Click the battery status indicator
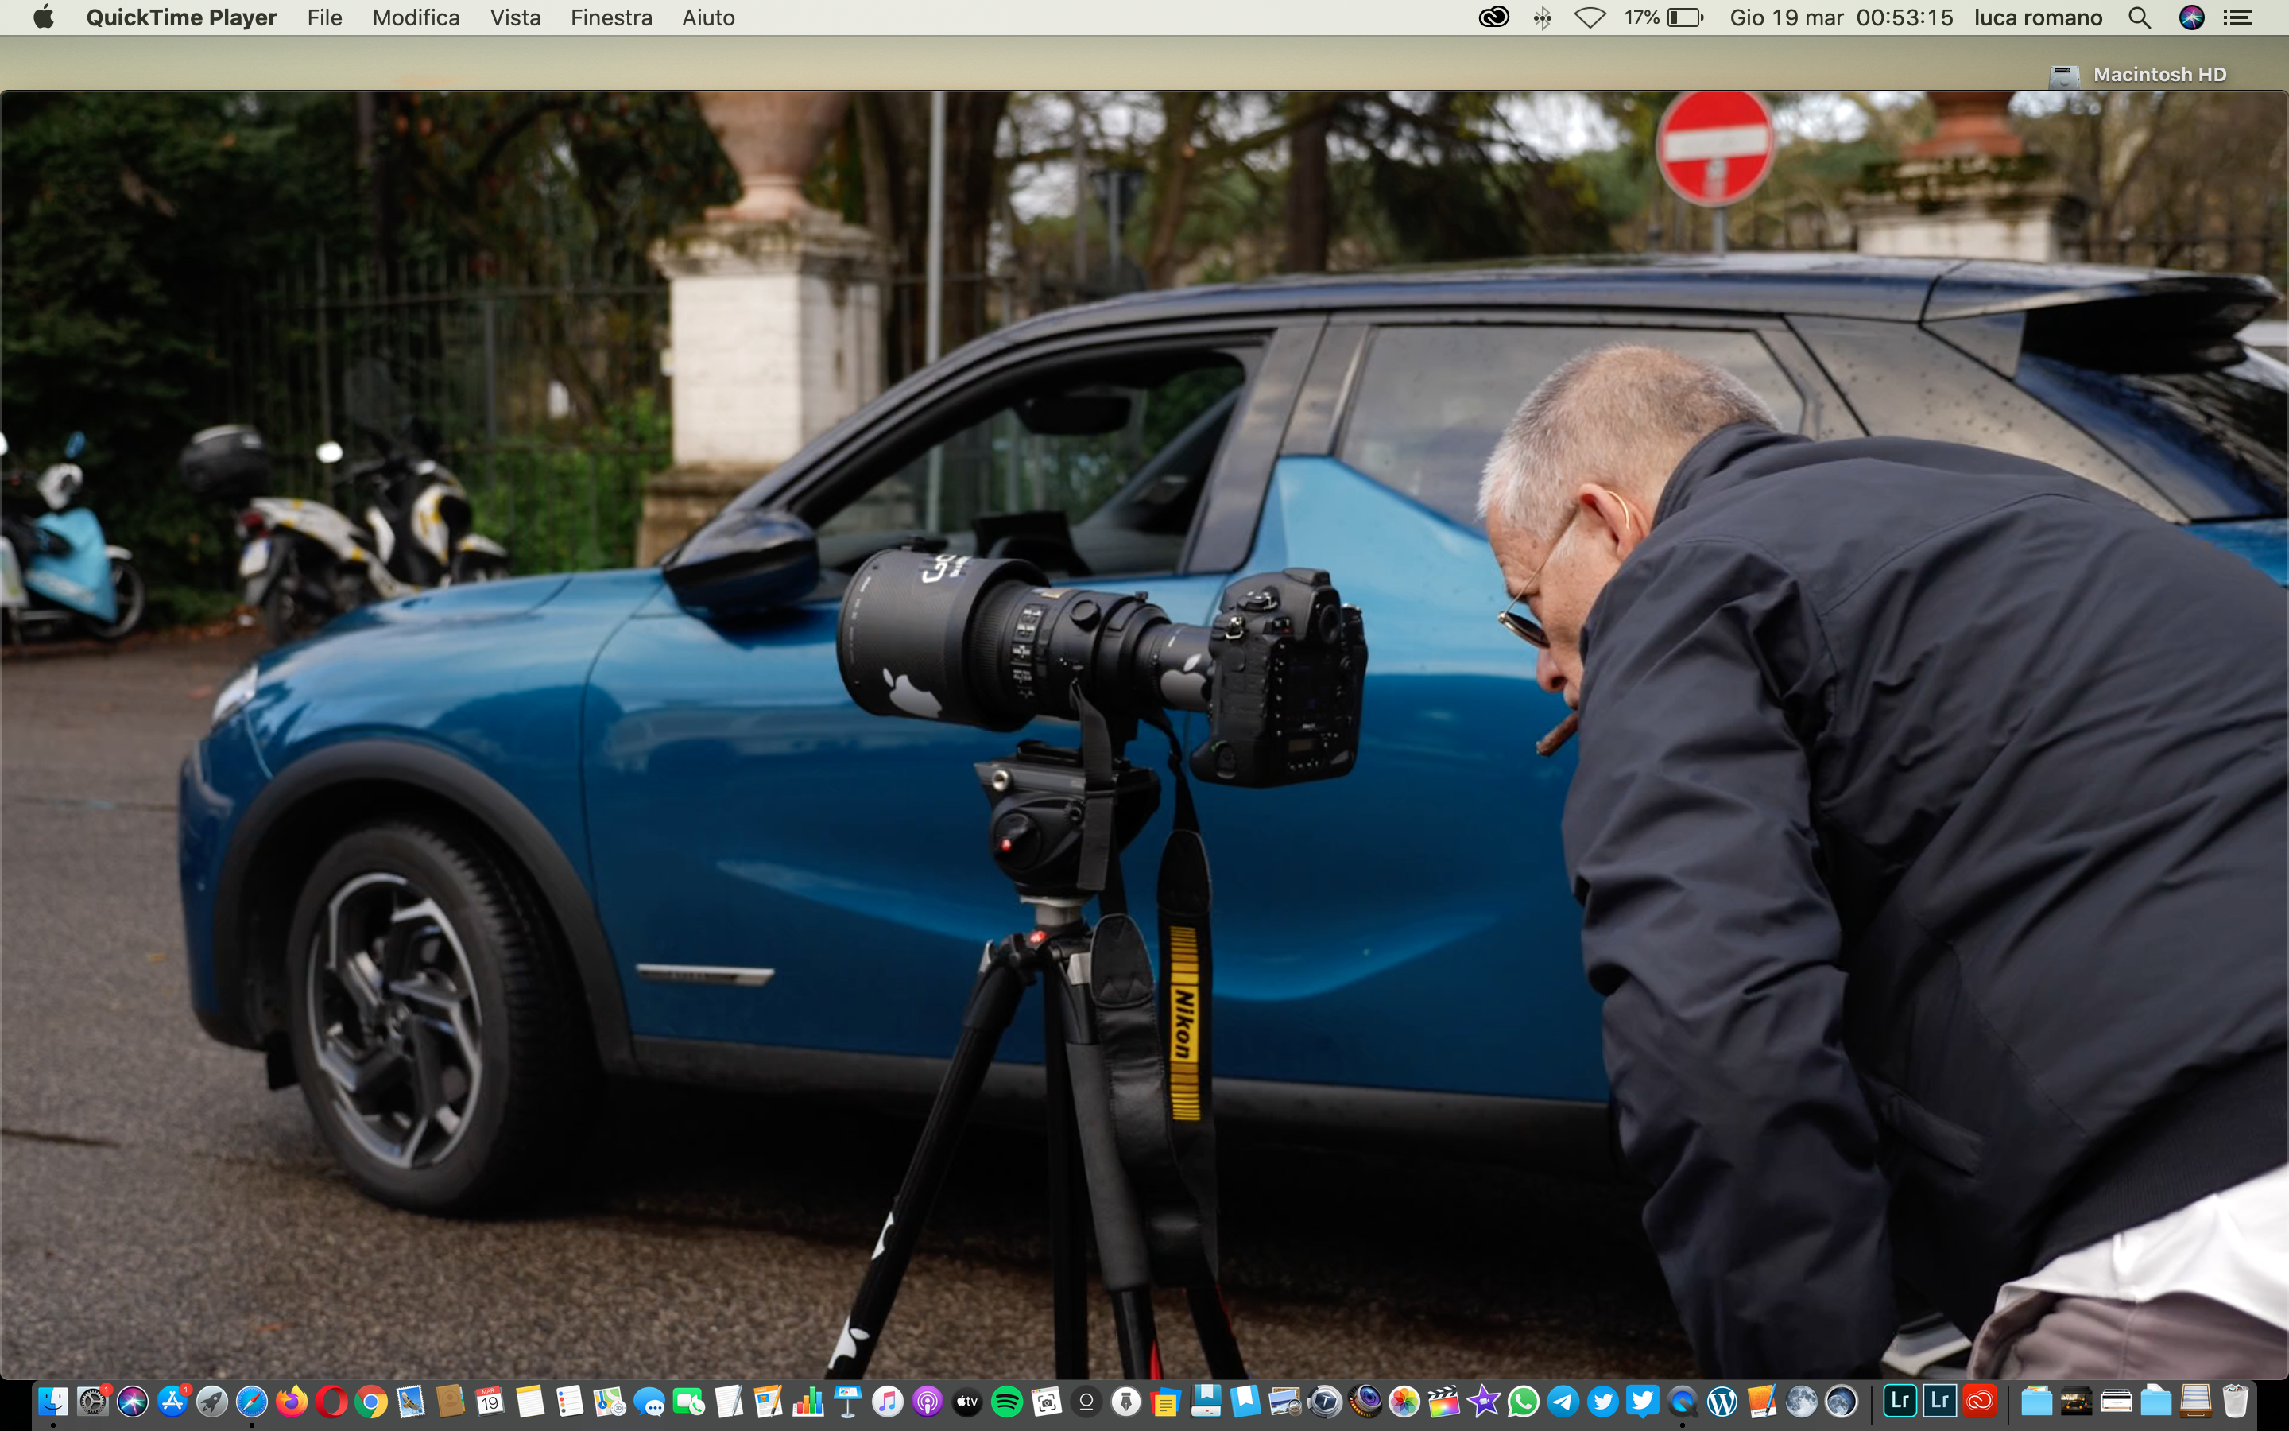The width and height of the screenshot is (2289, 1431). 1683,18
